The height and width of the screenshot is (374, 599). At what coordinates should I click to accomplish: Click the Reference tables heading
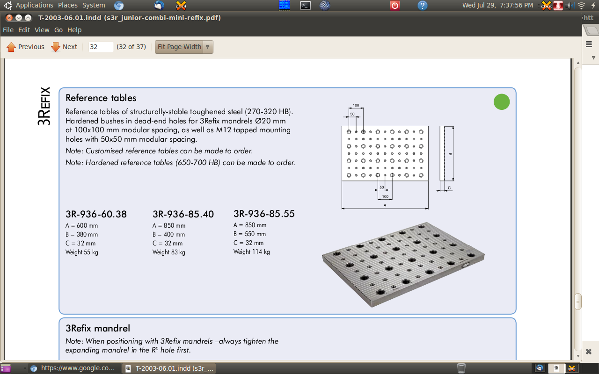click(101, 98)
